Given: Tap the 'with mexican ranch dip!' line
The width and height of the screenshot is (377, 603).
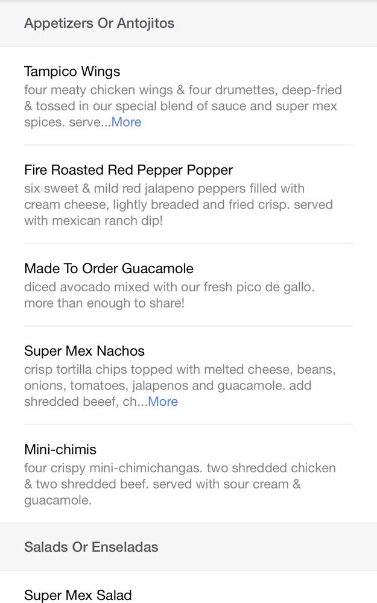Looking at the screenshot, I should point(93,221).
